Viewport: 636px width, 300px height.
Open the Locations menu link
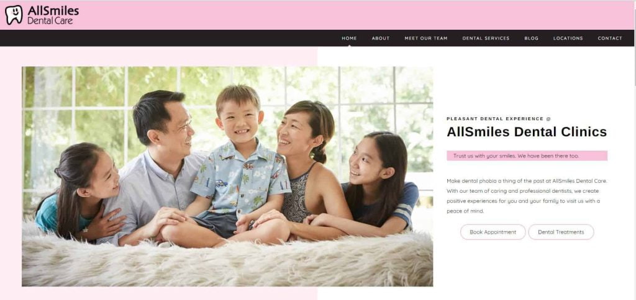(568, 38)
